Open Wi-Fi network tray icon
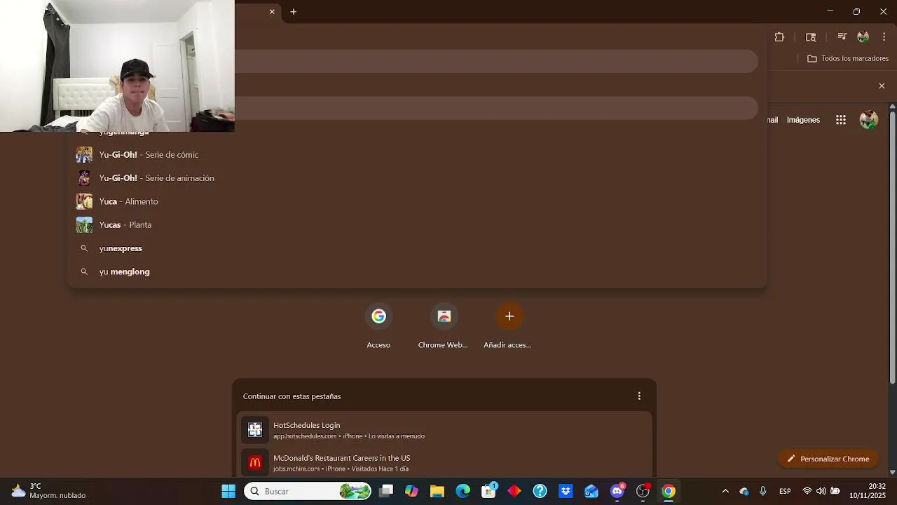897x505 pixels. pos(807,491)
